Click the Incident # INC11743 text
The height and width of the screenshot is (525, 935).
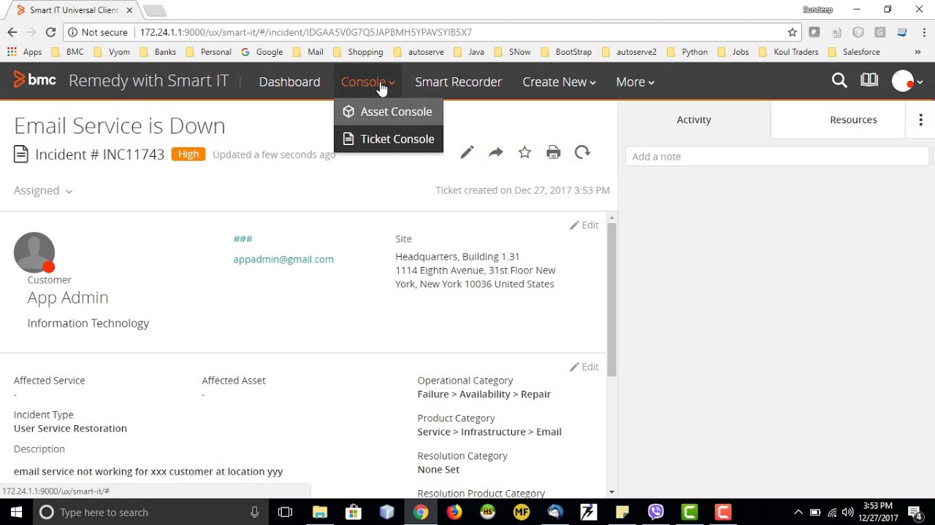(x=99, y=155)
